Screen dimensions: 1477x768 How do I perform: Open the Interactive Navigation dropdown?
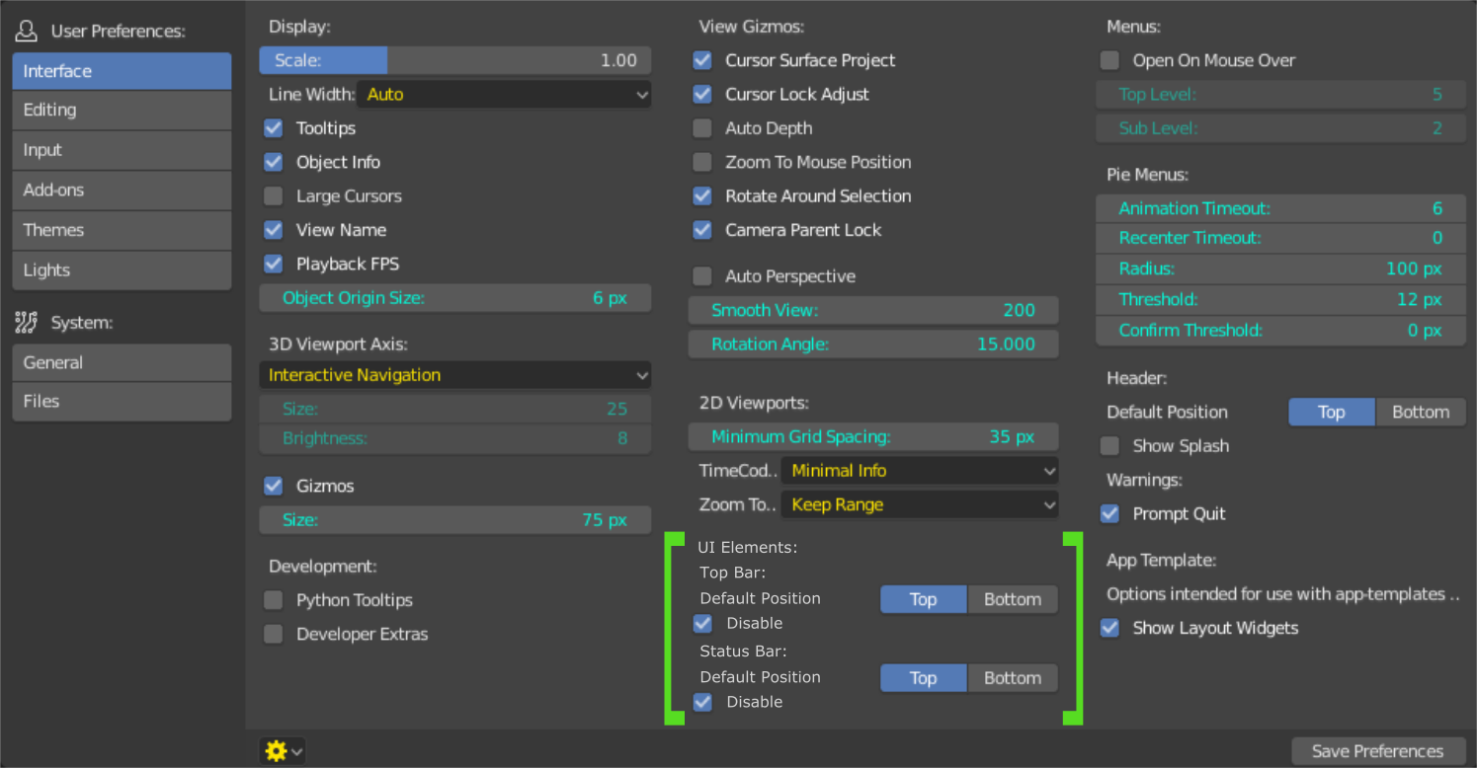455,375
